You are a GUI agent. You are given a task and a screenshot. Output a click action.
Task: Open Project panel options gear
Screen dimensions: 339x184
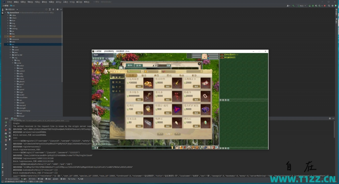tap(58, 10)
